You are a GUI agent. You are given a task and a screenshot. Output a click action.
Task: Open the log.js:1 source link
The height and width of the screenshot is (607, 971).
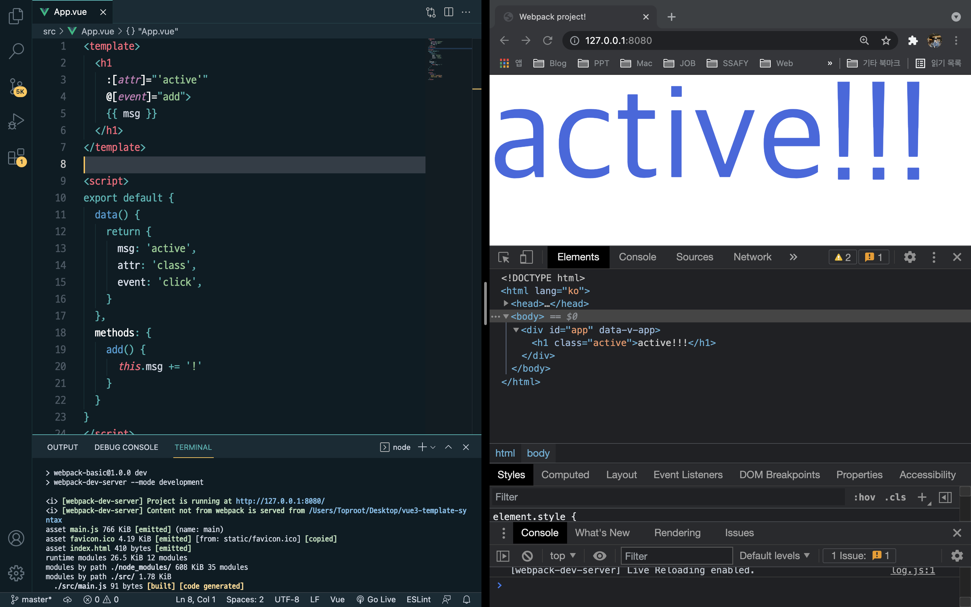point(913,570)
